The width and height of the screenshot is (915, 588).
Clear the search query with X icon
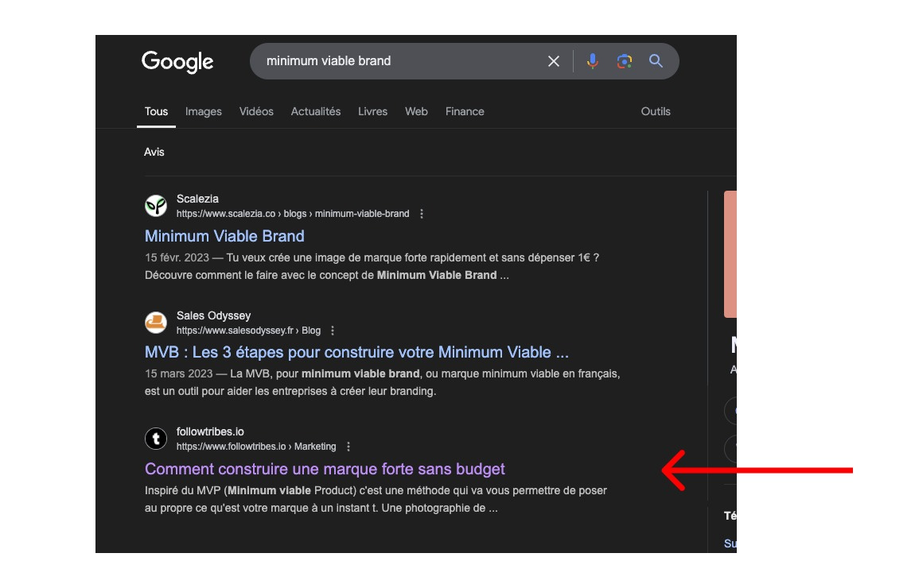(x=554, y=61)
